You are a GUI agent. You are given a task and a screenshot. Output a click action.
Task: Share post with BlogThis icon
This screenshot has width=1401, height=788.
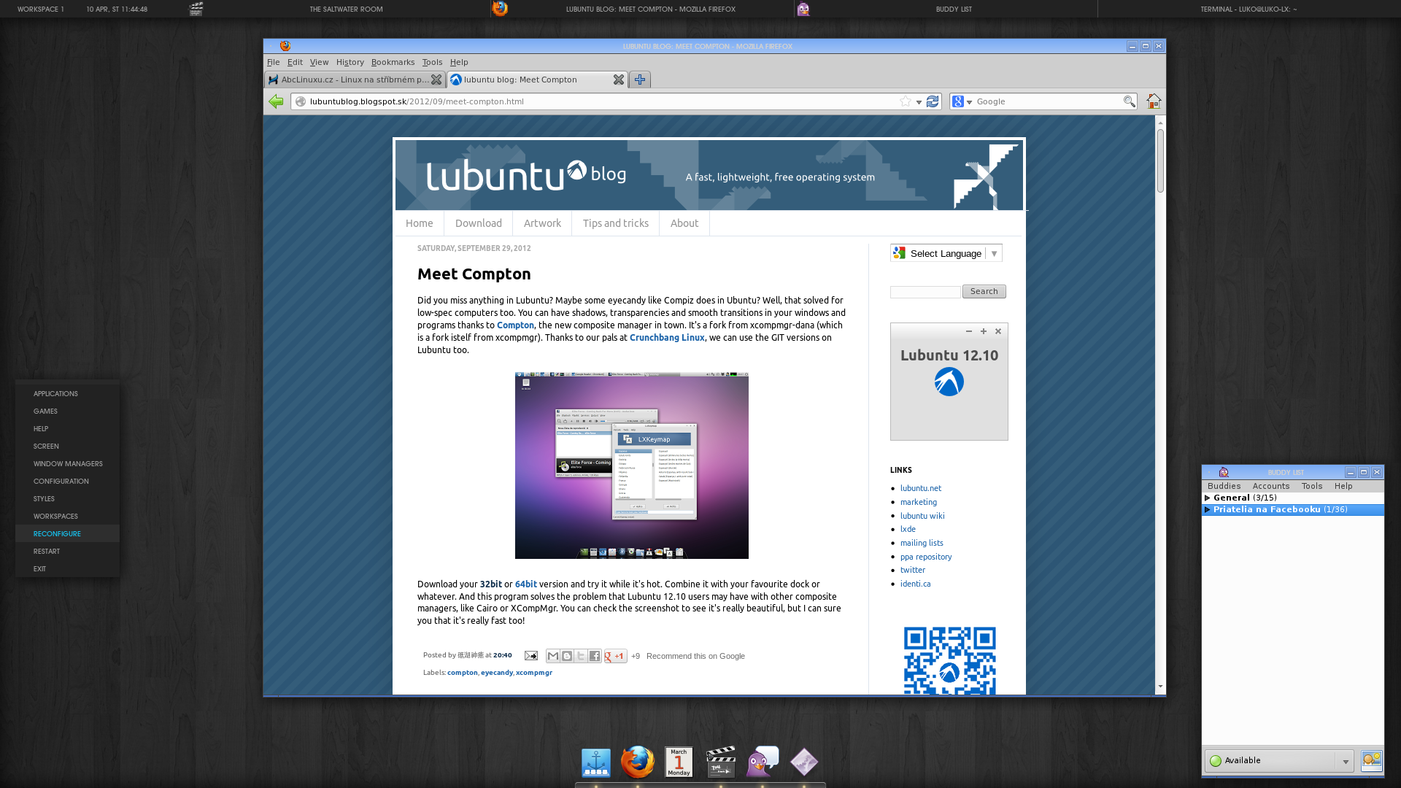pos(567,656)
